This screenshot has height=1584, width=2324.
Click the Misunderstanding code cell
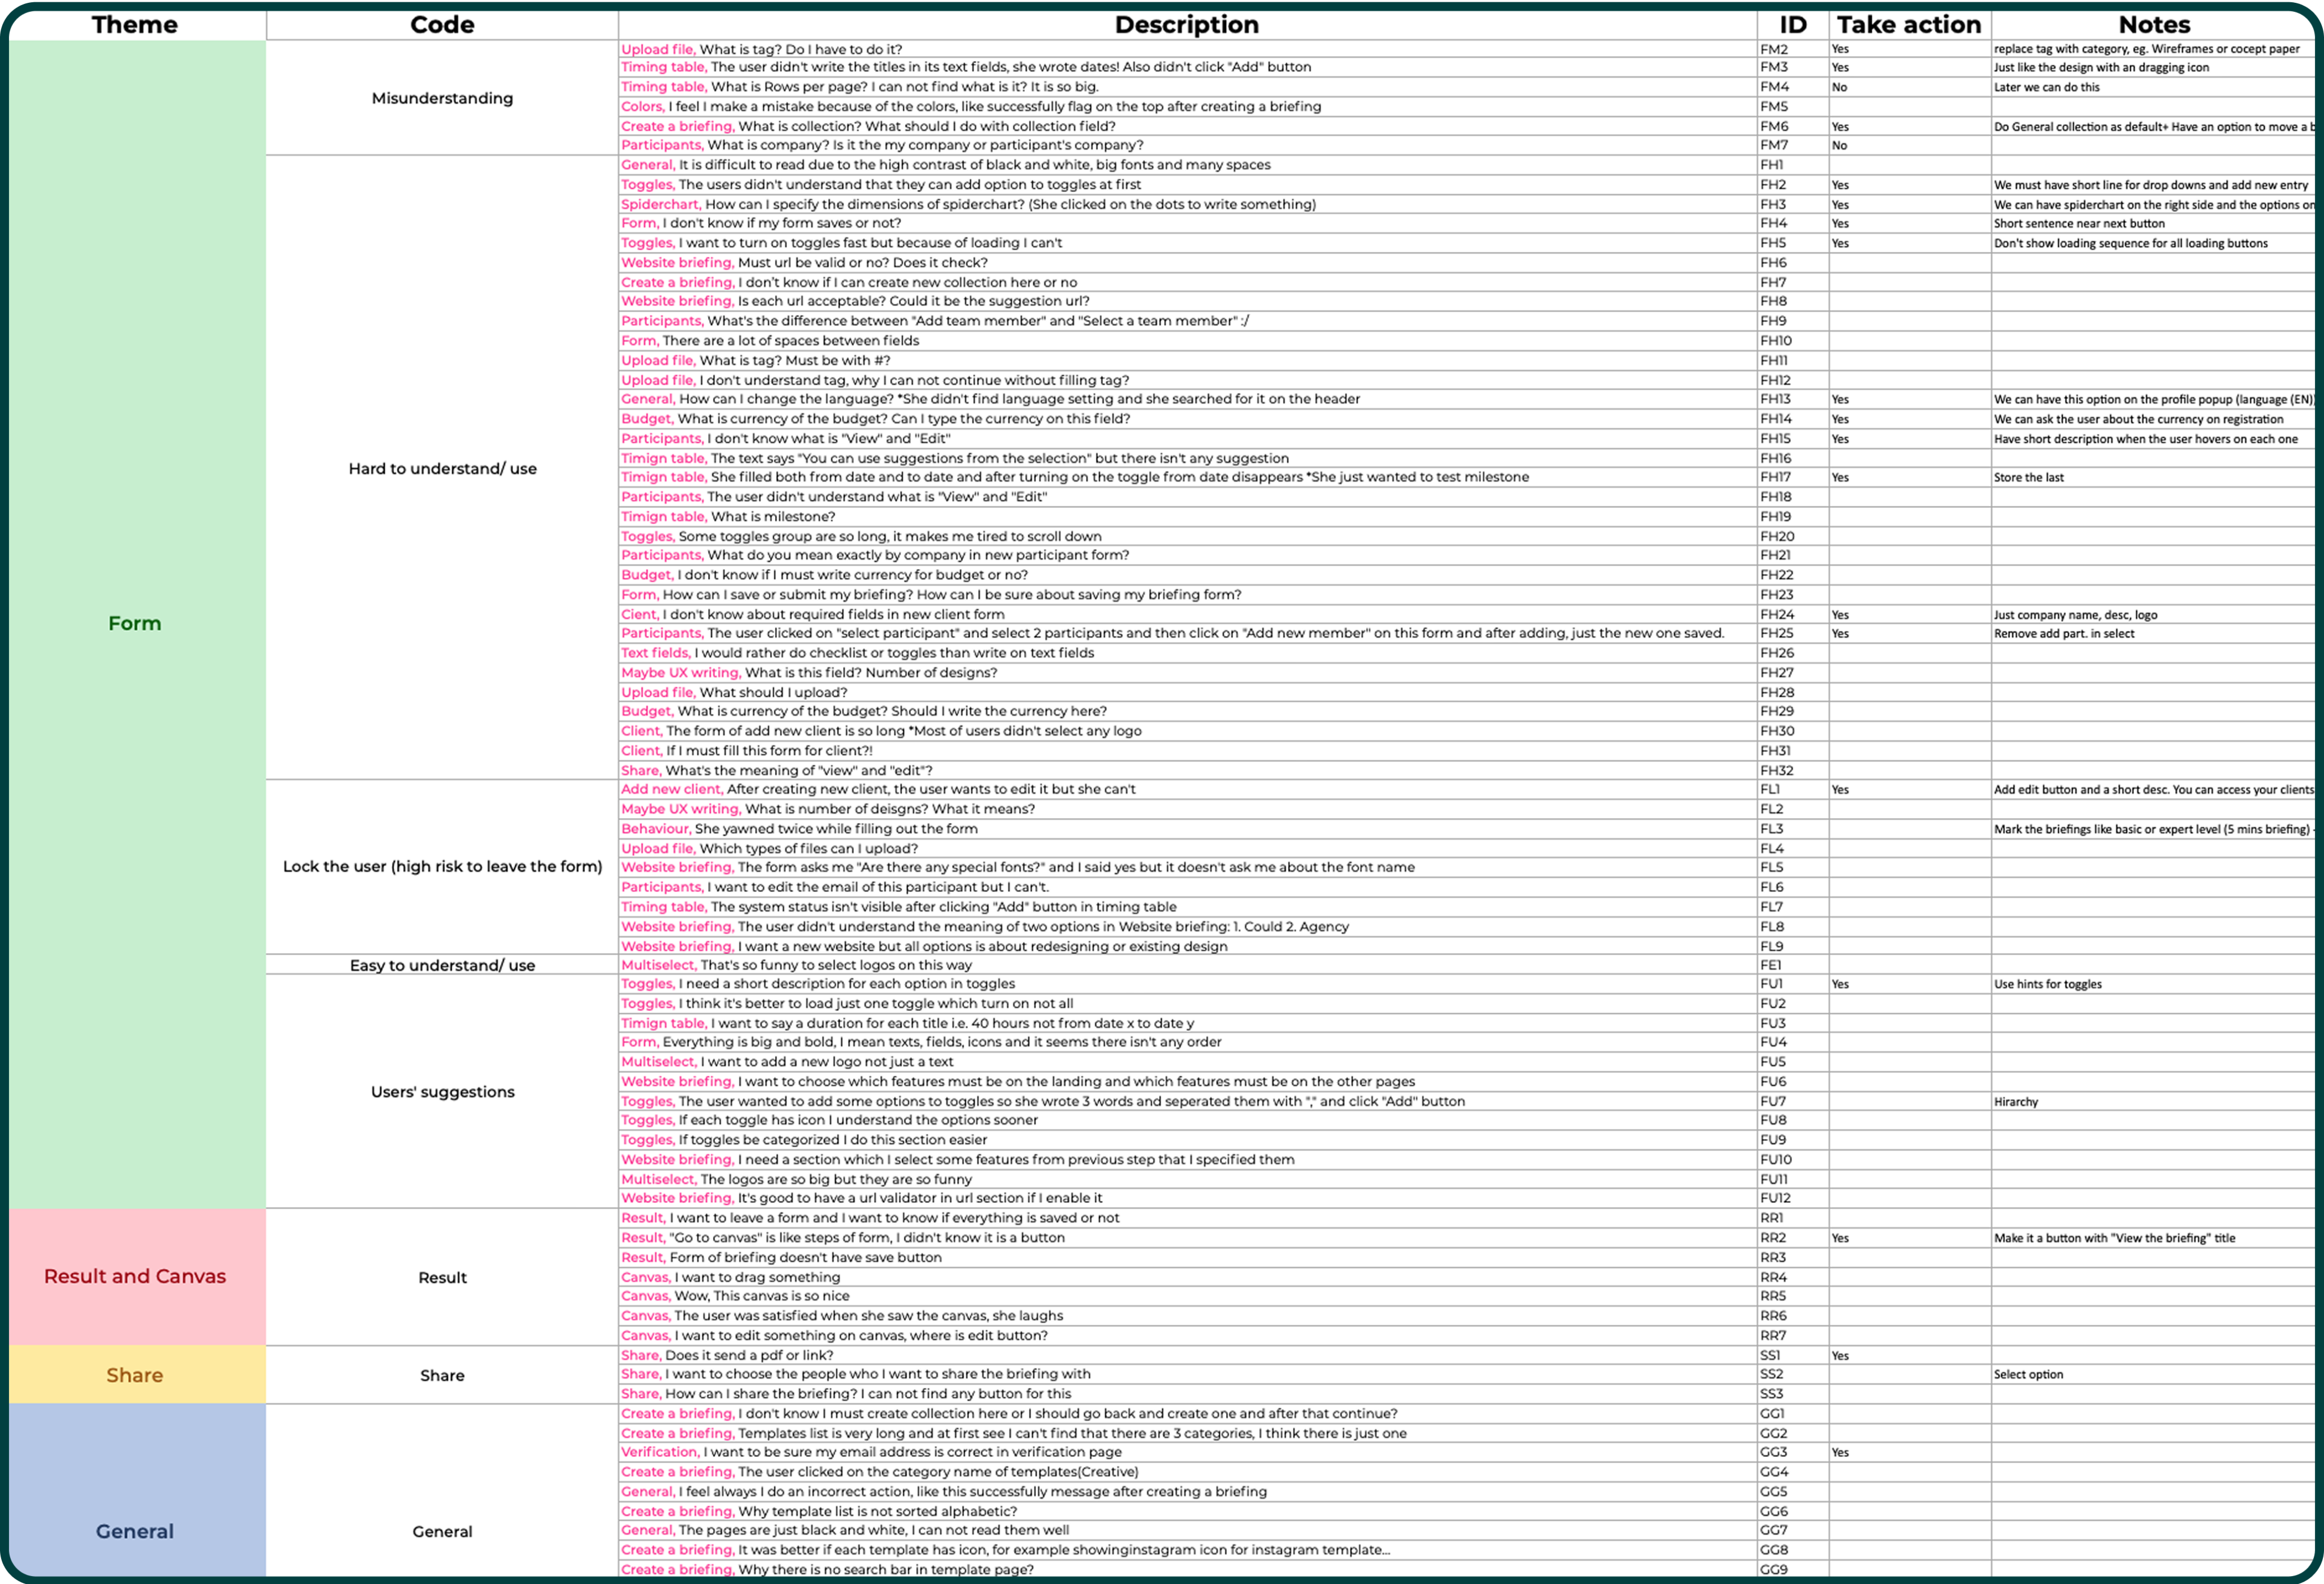[x=442, y=98]
